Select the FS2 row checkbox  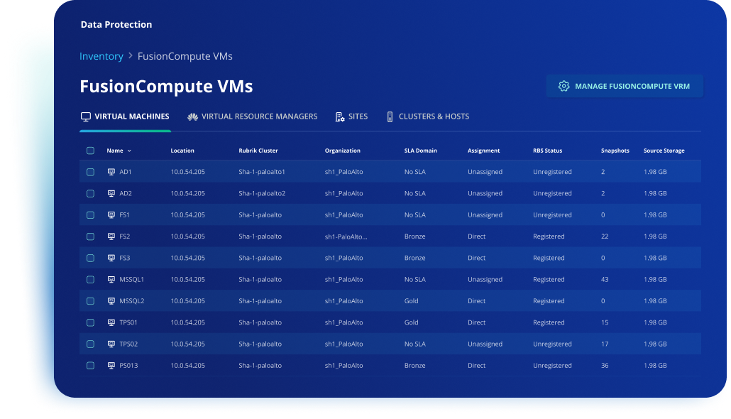click(x=90, y=236)
